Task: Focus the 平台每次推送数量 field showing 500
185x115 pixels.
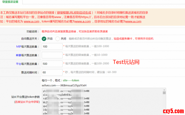Action: tap(52, 64)
